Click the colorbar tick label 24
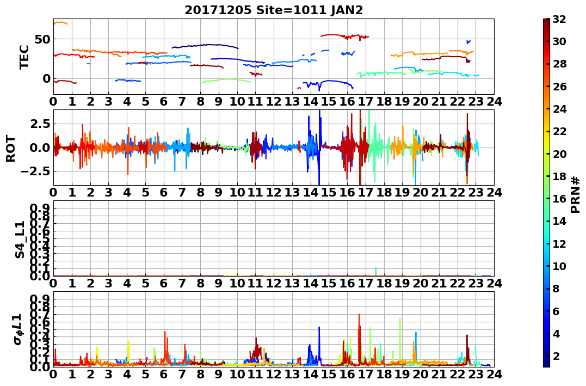Screen dimensions: 586x386 [x=559, y=109]
